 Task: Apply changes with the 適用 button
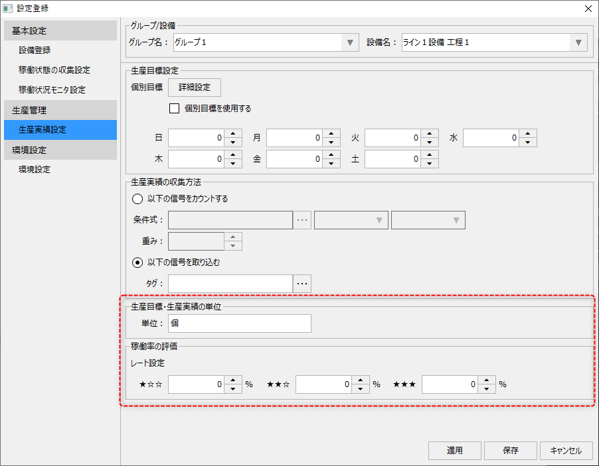pyautogui.click(x=454, y=450)
